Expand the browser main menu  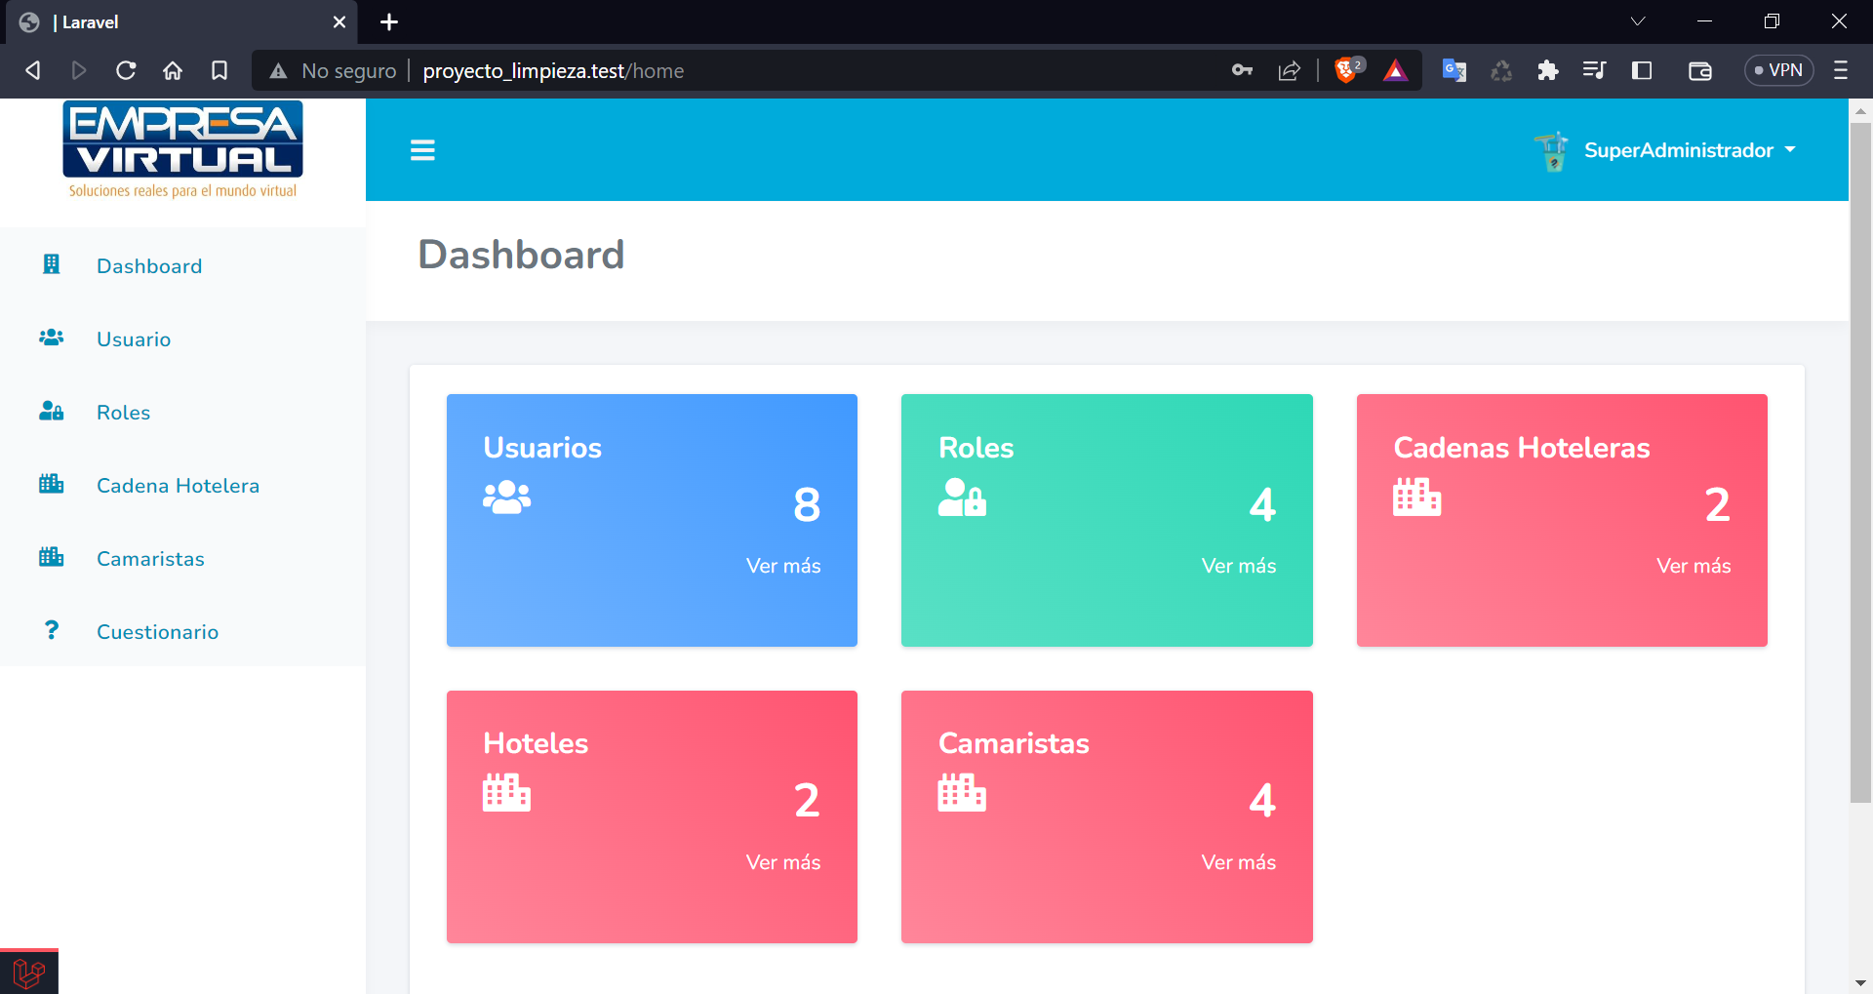pyautogui.click(x=1843, y=70)
